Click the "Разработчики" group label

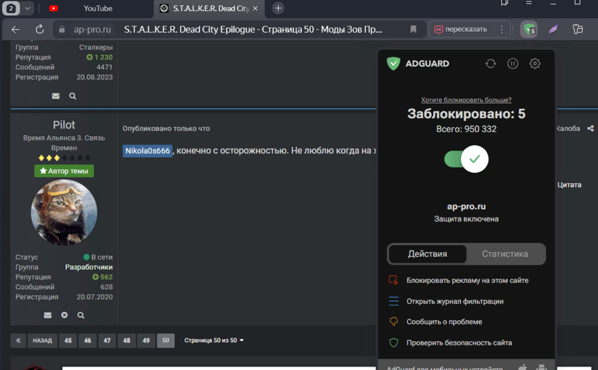(89, 267)
